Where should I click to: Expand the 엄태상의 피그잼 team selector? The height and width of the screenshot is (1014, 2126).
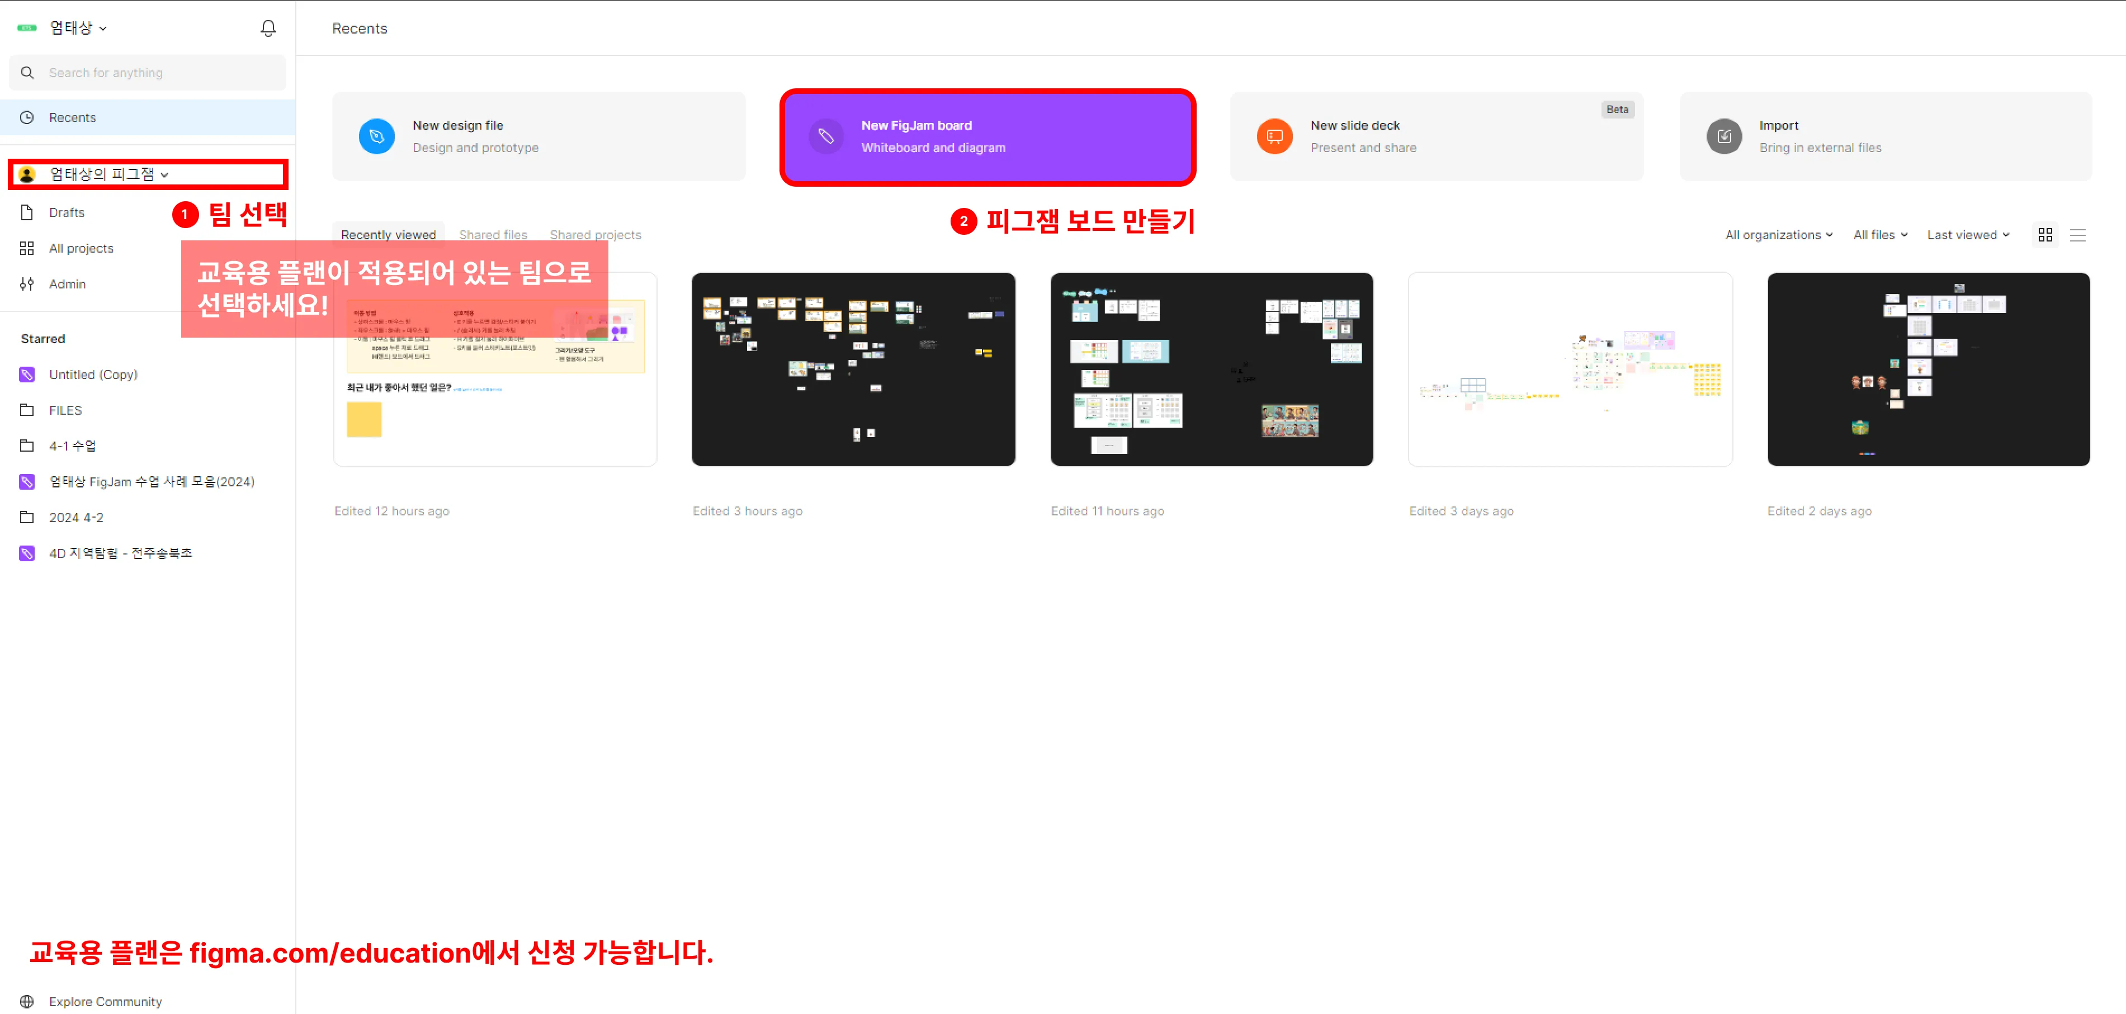tap(108, 174)
